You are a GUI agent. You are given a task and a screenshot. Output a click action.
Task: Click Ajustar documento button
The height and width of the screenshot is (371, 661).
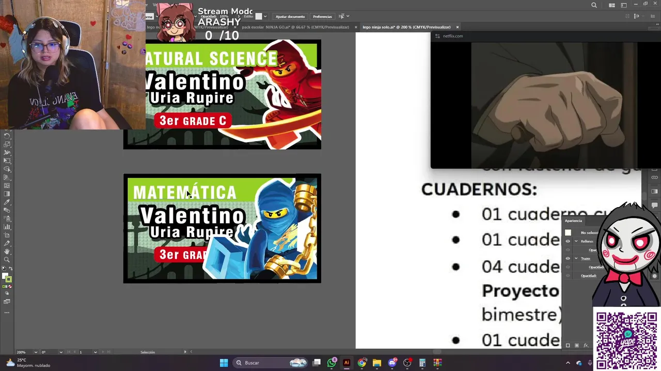coord(290,16)
